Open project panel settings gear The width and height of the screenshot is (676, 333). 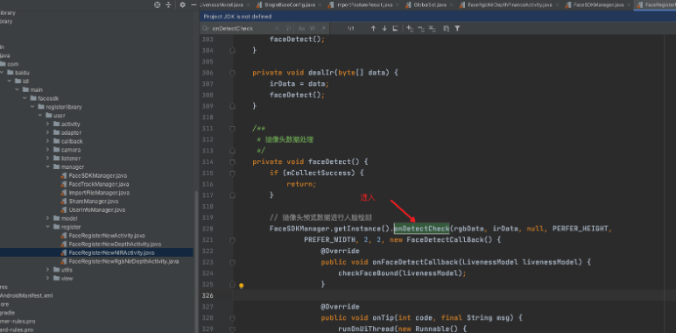coord(182,4)
